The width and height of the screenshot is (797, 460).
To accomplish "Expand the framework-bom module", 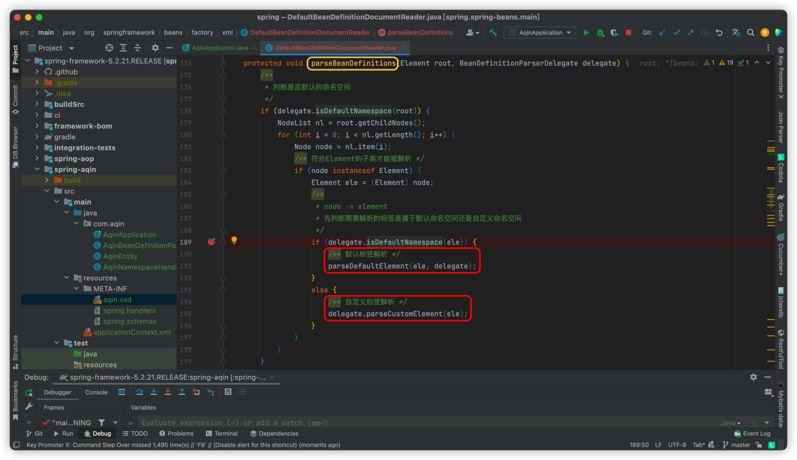I will 37,126.
